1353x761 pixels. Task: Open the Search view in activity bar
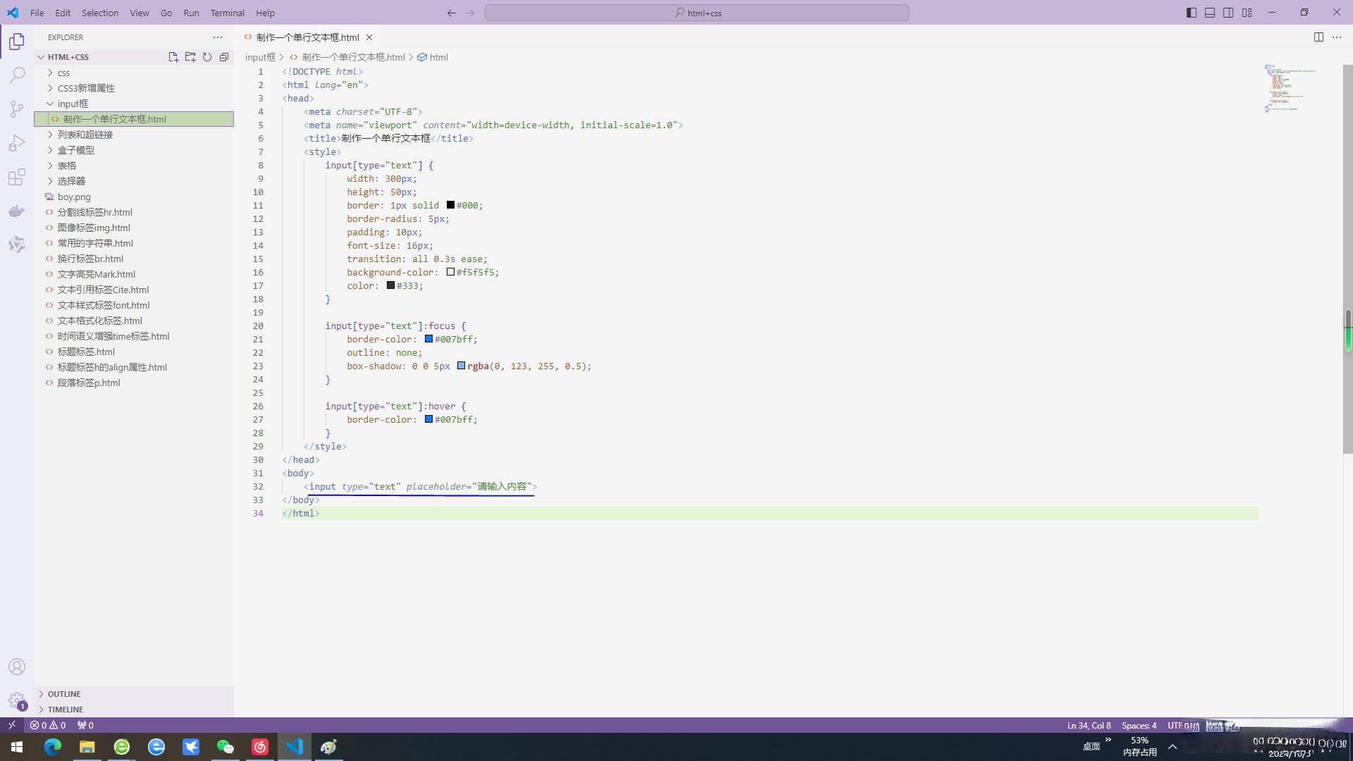(x=17, y=75)
